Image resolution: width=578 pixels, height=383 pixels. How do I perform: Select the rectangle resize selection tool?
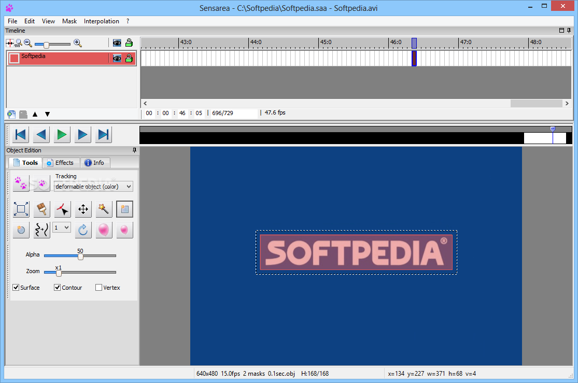point(21,209)
